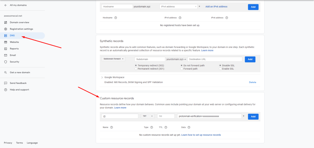
Task: Click Send feedback in sidebar
Action: point(18,83)
